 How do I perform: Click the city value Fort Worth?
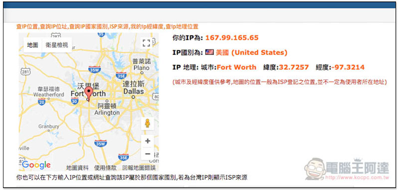tap(236, 67)
